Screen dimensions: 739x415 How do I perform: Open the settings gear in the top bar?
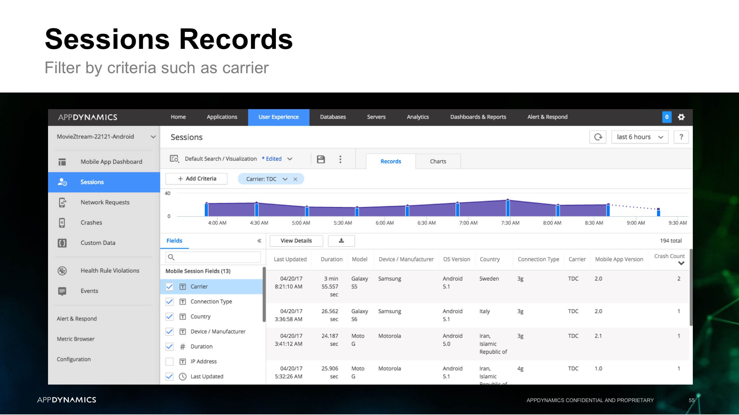pos(681,117)
